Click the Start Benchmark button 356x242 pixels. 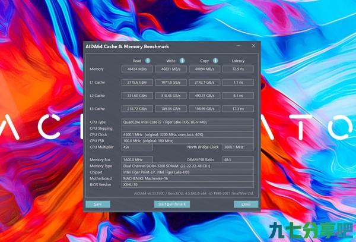172,204
